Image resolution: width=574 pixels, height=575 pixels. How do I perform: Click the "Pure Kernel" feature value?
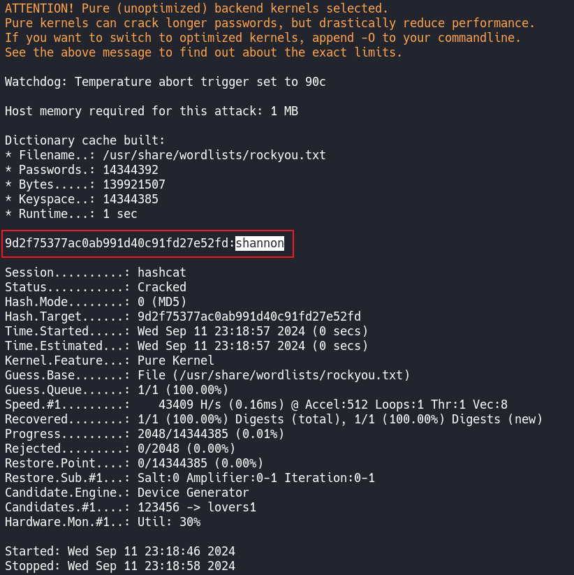tap(175, 361)
